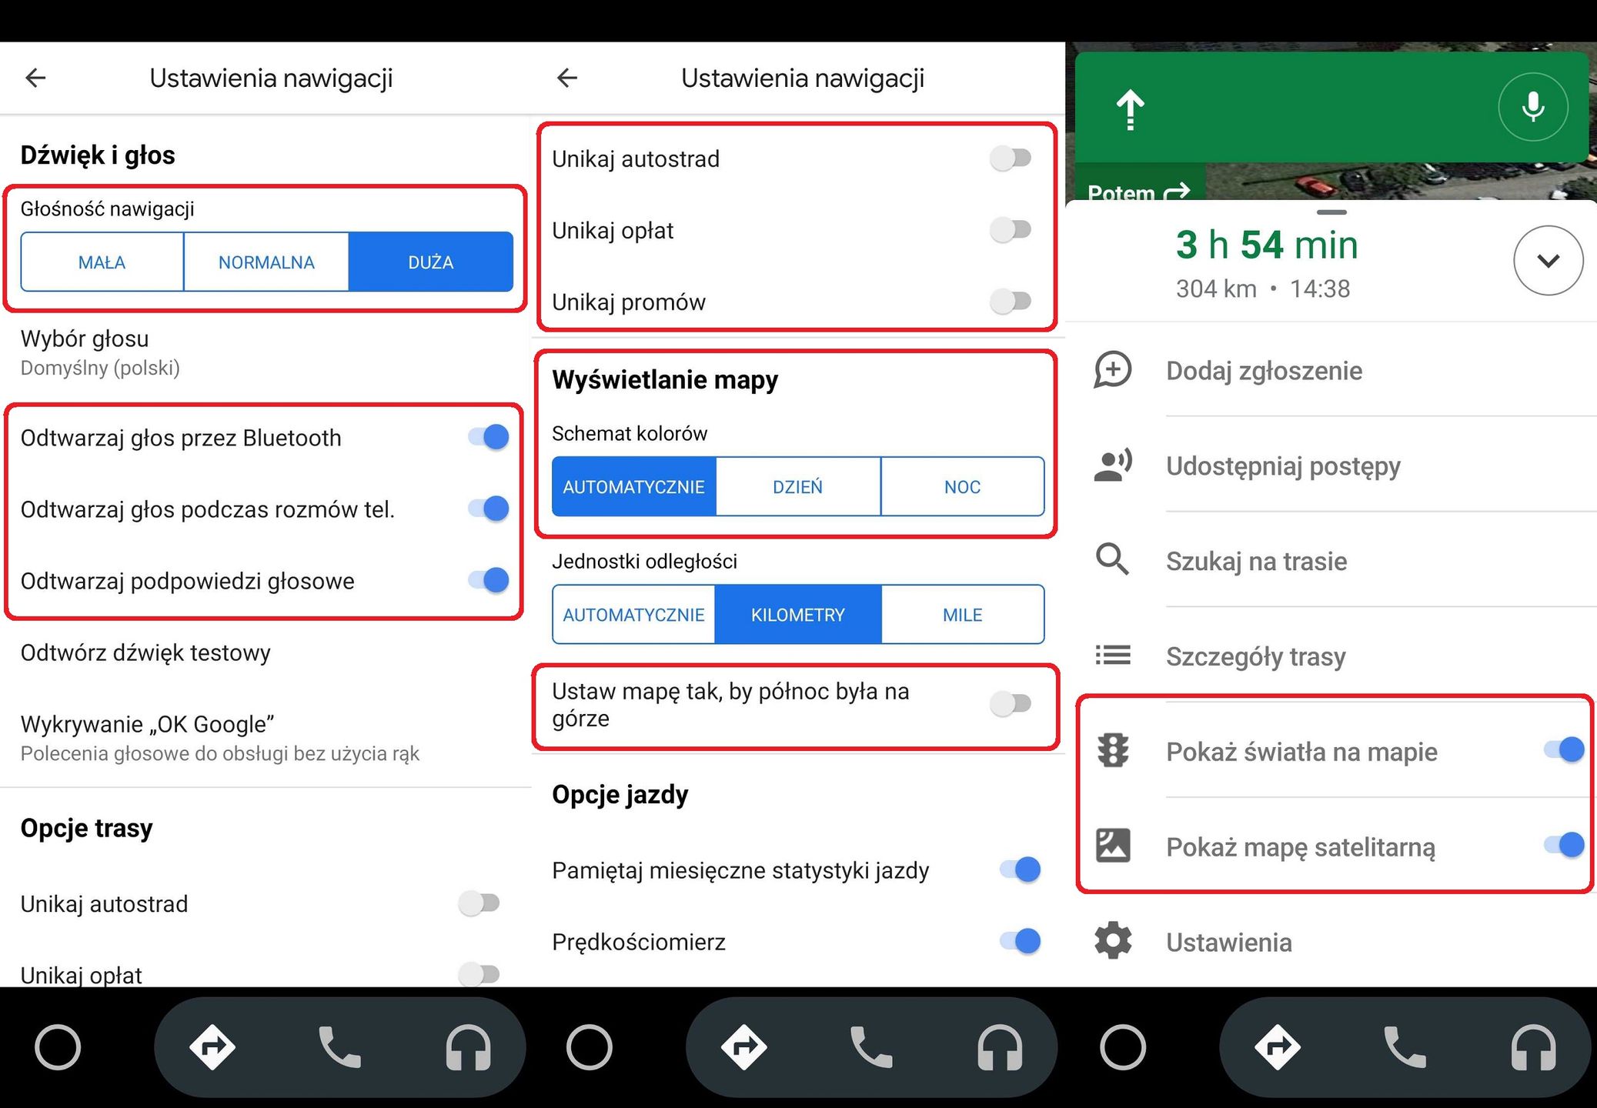The image size is (1597, 1108).
Task: Select NOC color scheme
Action: 962,487
